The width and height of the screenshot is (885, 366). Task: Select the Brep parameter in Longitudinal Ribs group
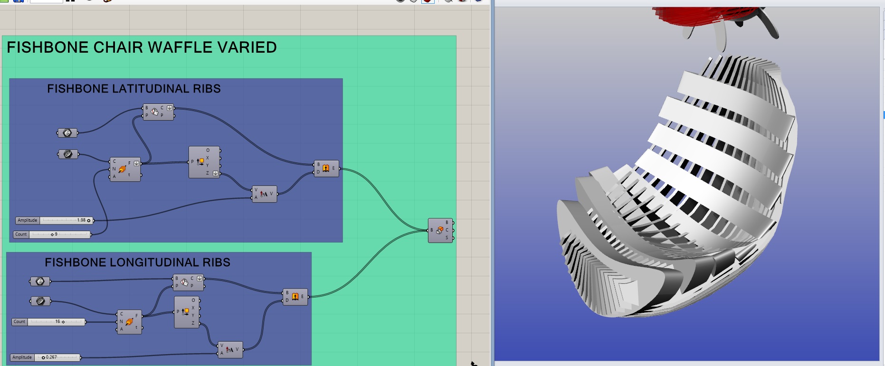(x=40, y=282)
